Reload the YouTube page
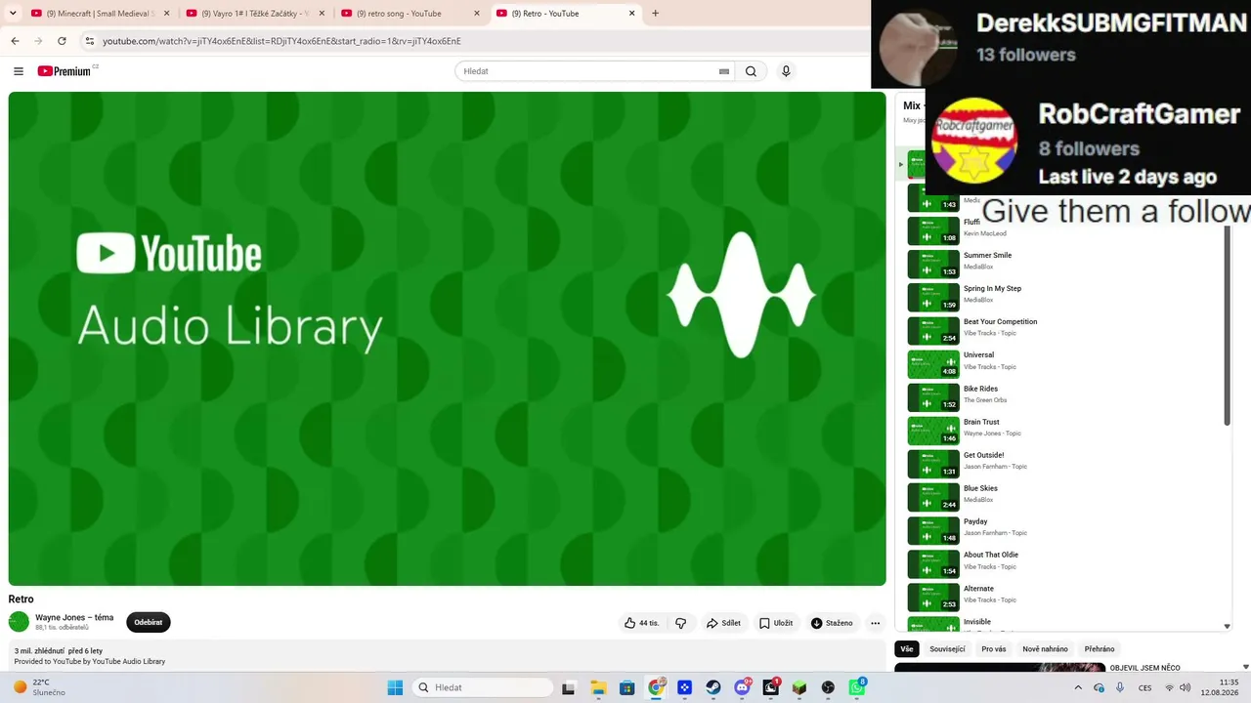 tap(62, 41)
